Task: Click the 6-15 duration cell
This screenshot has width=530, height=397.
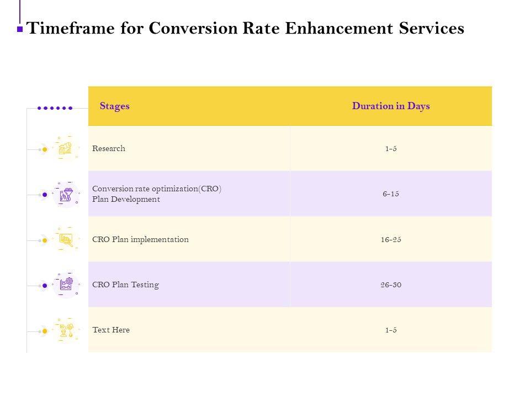Action: point(391,194)
